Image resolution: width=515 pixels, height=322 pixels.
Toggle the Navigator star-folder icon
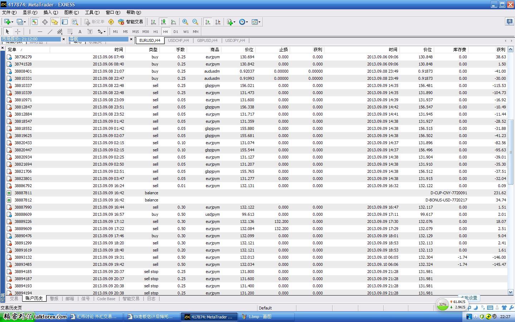pos(55,22)
